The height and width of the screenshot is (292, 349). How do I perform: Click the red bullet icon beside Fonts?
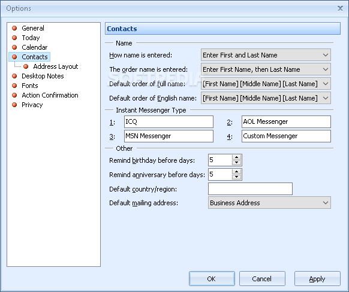(14, 86)
